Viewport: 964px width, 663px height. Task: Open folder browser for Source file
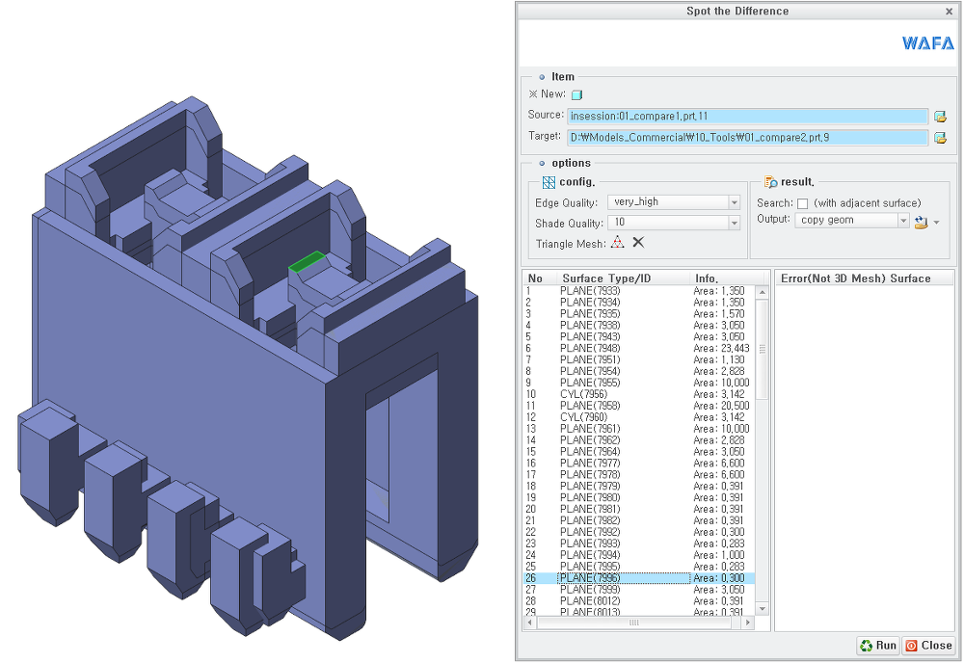pyautogui.click(x=940, y=117)
